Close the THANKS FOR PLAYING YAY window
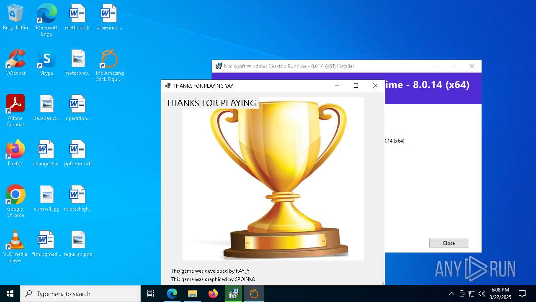Image resolution: width=536 pixels, height=302 pixels. pos(375,86)
